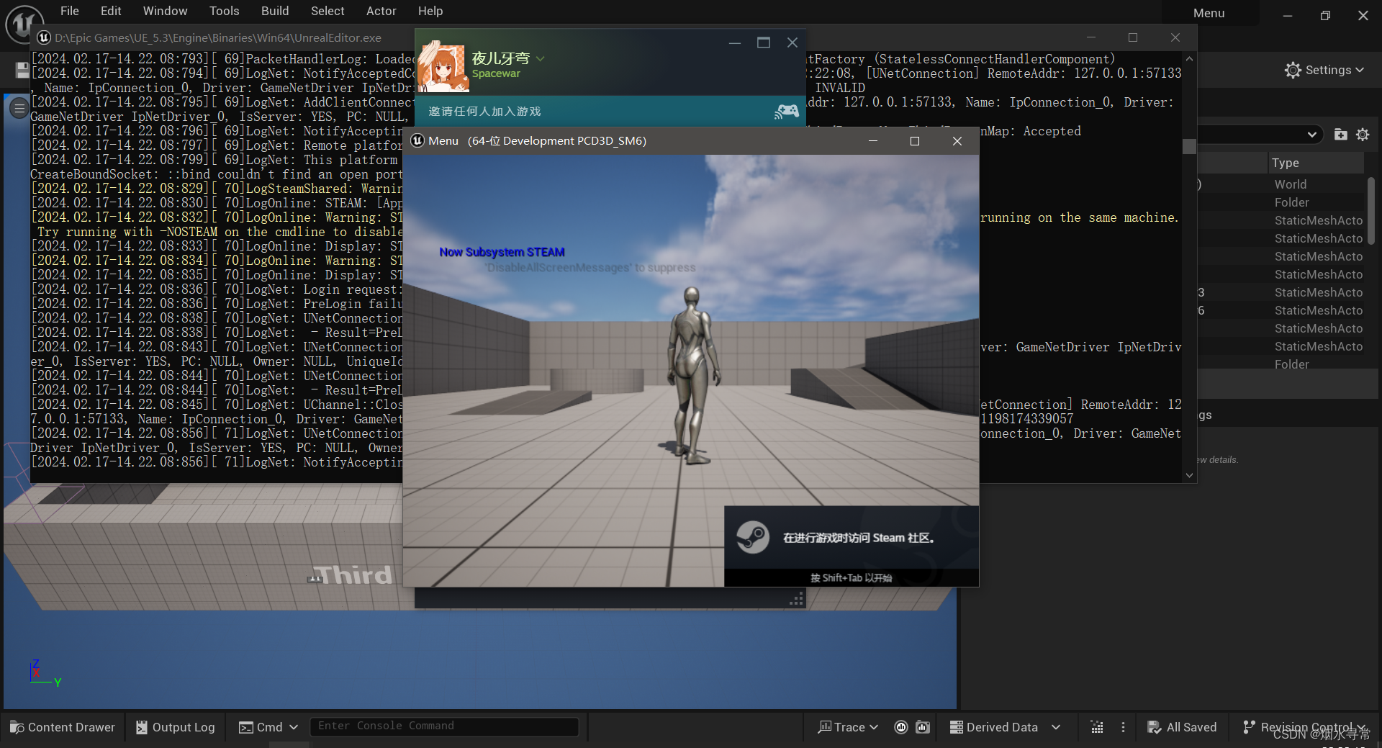Click the Enter Console Command field

click(x=444, y=726)
